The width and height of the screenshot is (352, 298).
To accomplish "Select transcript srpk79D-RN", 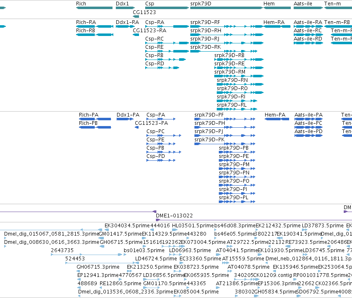I will click(x=240, y=84).
